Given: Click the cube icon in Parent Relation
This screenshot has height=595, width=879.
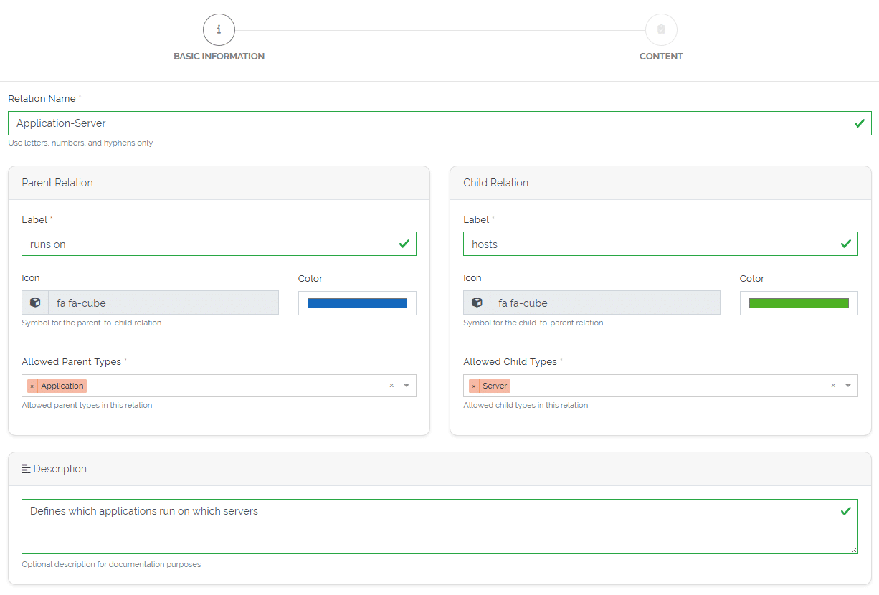Looking at the screenshot, I should 35,303.
